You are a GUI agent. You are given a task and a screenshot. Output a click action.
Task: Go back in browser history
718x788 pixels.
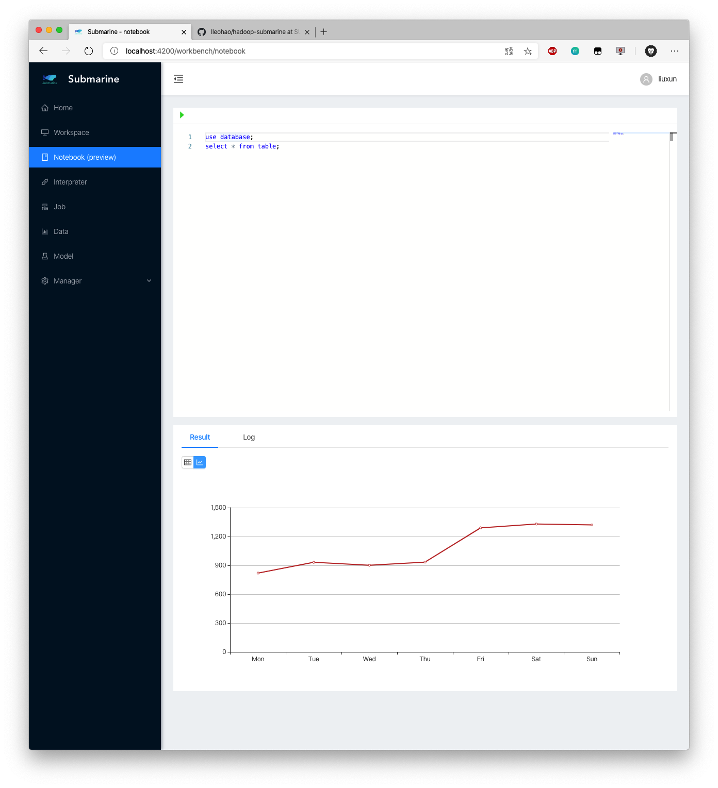pyautogui.click(x=43, y=51)
